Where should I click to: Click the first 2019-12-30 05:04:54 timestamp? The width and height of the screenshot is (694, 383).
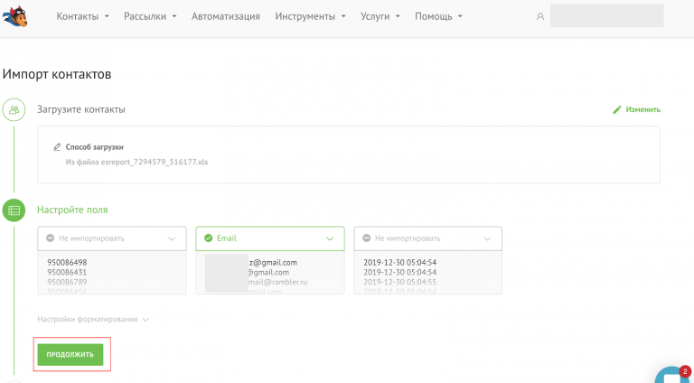pyautogui.click(x=399, y=263)
